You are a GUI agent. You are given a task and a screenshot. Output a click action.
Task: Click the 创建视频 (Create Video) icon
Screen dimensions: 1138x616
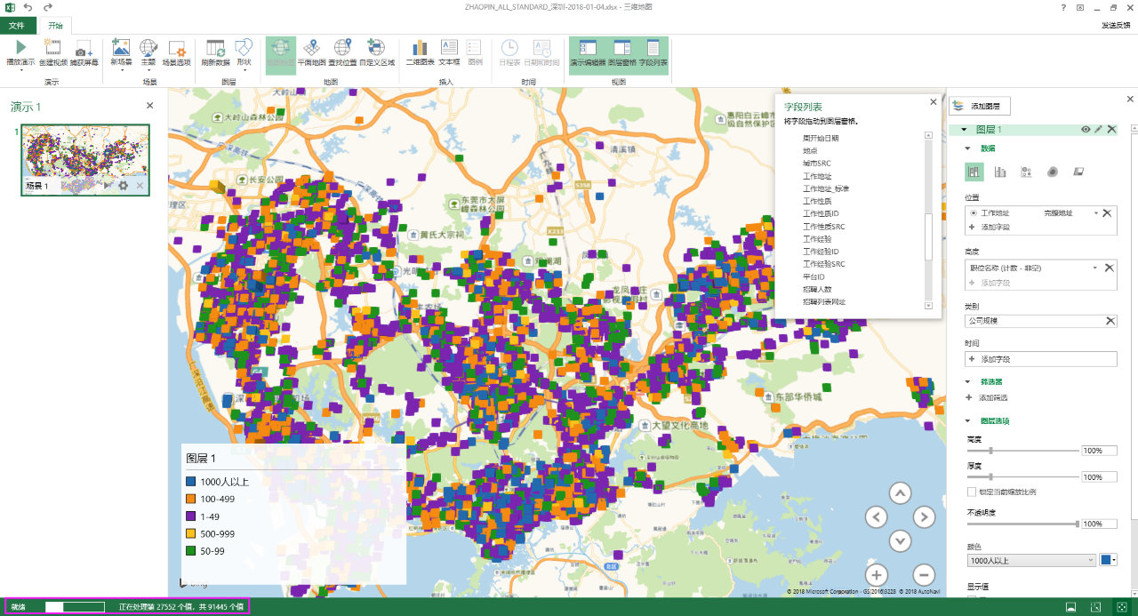52,51
